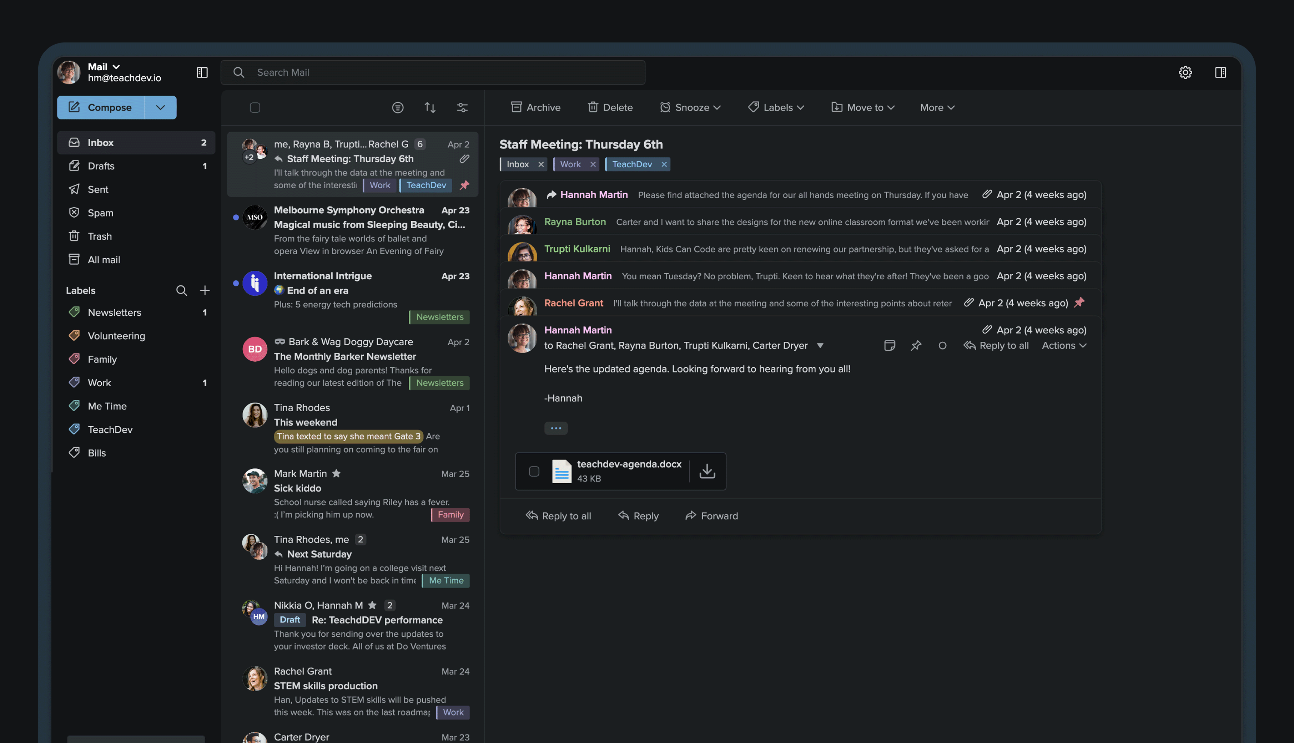Search labels magnifier icon
Image resolution: width=1294 pixels, height=743 pixels.
(181, 290)
